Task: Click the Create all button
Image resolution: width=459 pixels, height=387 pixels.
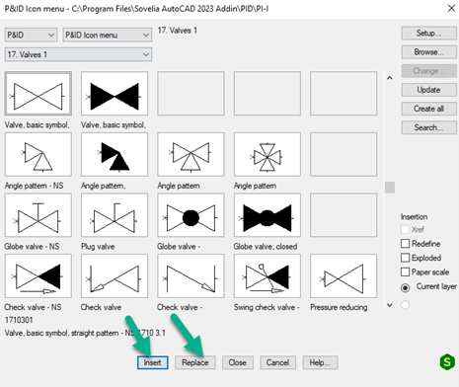Action: (x=428, y=109)
